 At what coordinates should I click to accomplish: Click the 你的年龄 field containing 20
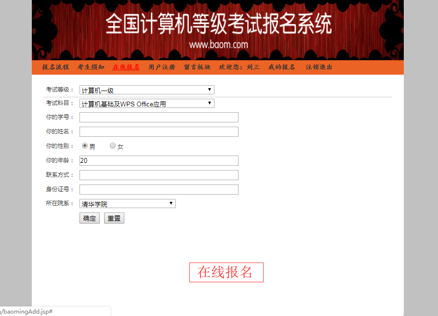coord(159,160)
